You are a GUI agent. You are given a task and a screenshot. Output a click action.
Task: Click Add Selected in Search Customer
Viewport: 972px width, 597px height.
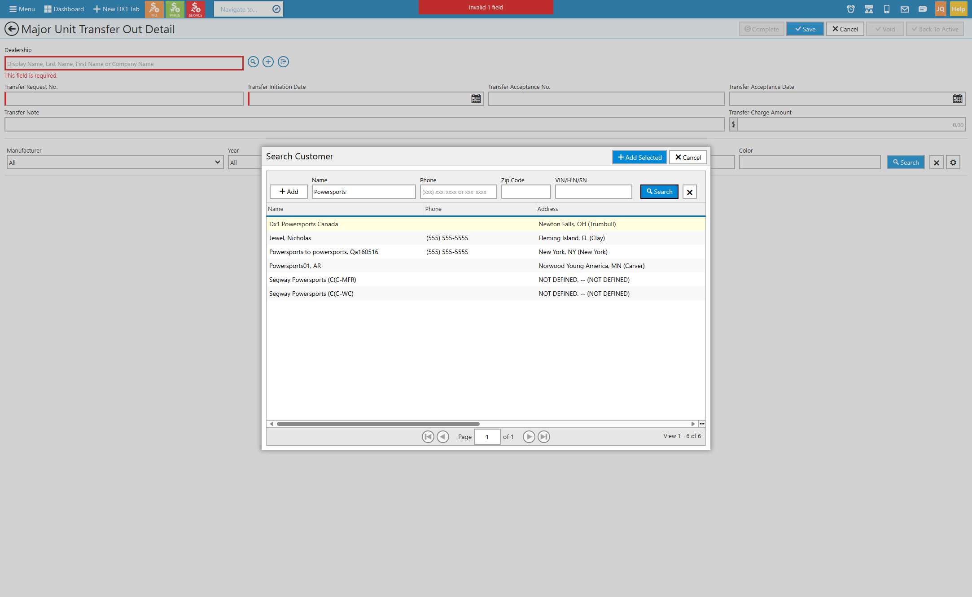[x=639, y=157]
